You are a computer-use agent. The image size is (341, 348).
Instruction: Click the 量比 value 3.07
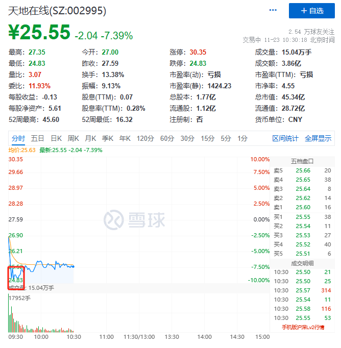point(35,74)
